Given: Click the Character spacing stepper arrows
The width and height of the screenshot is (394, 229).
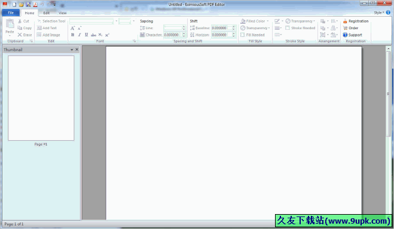Looking at the screenshot, I should [x=184, y=35].
